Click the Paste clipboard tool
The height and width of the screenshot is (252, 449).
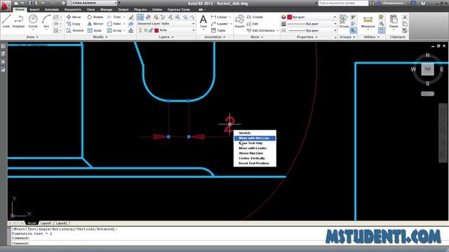(x=394, y=22)
